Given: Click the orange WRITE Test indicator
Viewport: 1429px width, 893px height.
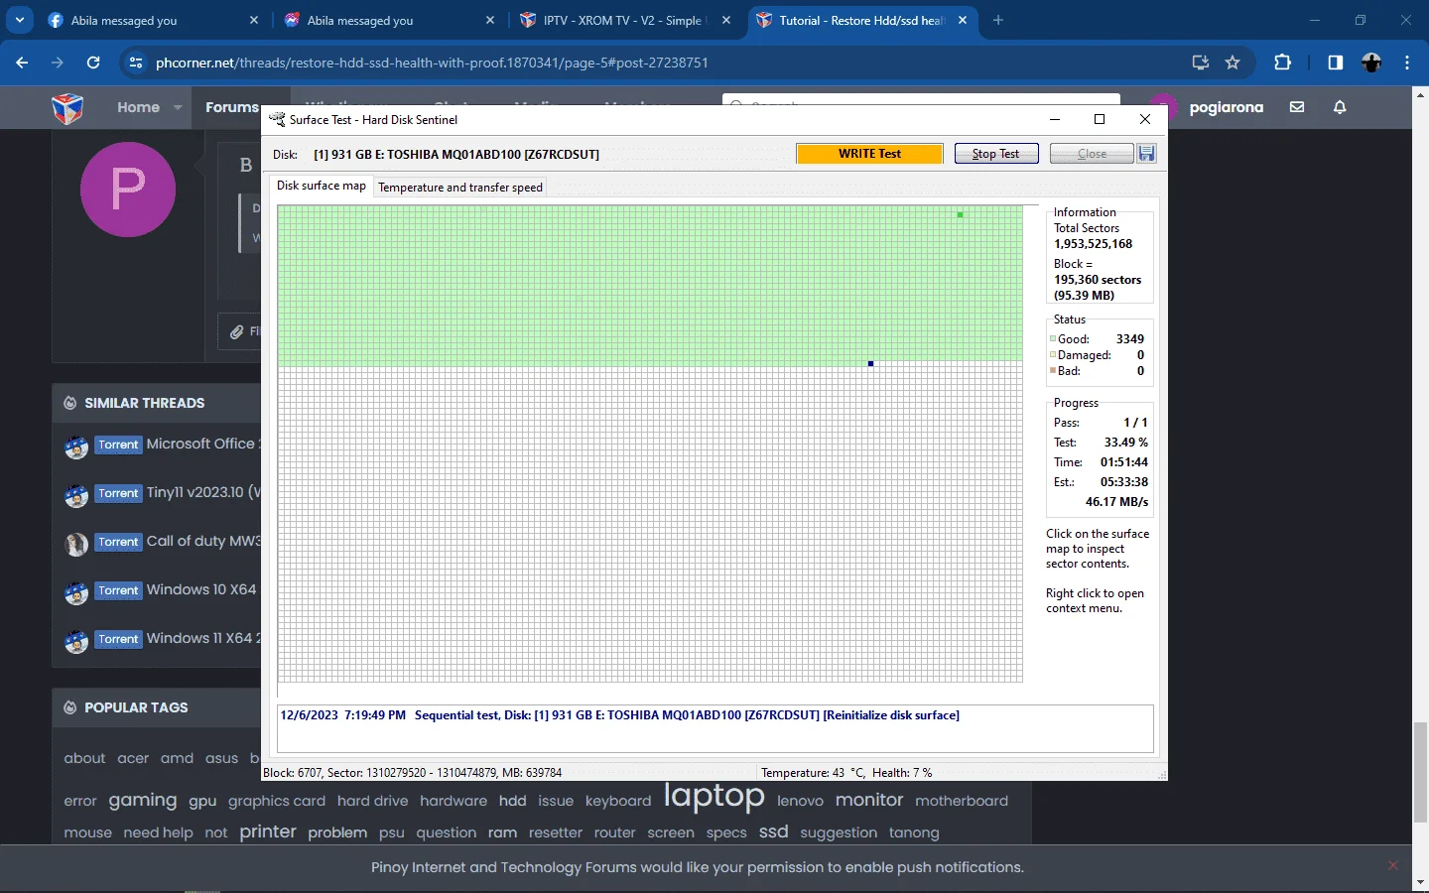Looking at the screenshot, I should pyautogui.click(x=869, y=154).
